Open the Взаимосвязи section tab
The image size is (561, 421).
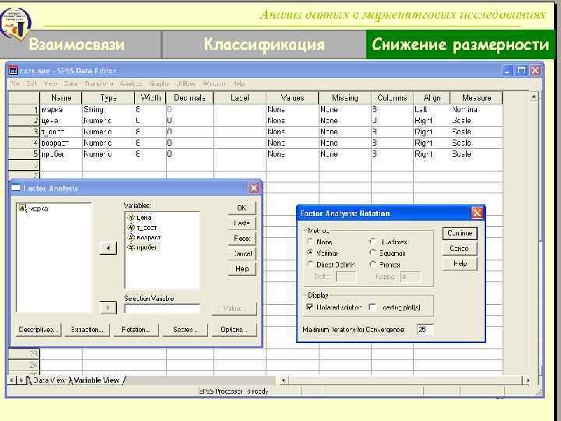(76, 44)
